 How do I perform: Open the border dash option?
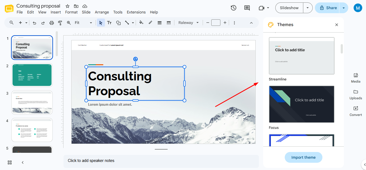[169, 23]
